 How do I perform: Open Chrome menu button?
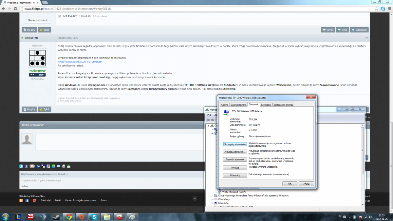pyautogui.click(x=389, y=9)
